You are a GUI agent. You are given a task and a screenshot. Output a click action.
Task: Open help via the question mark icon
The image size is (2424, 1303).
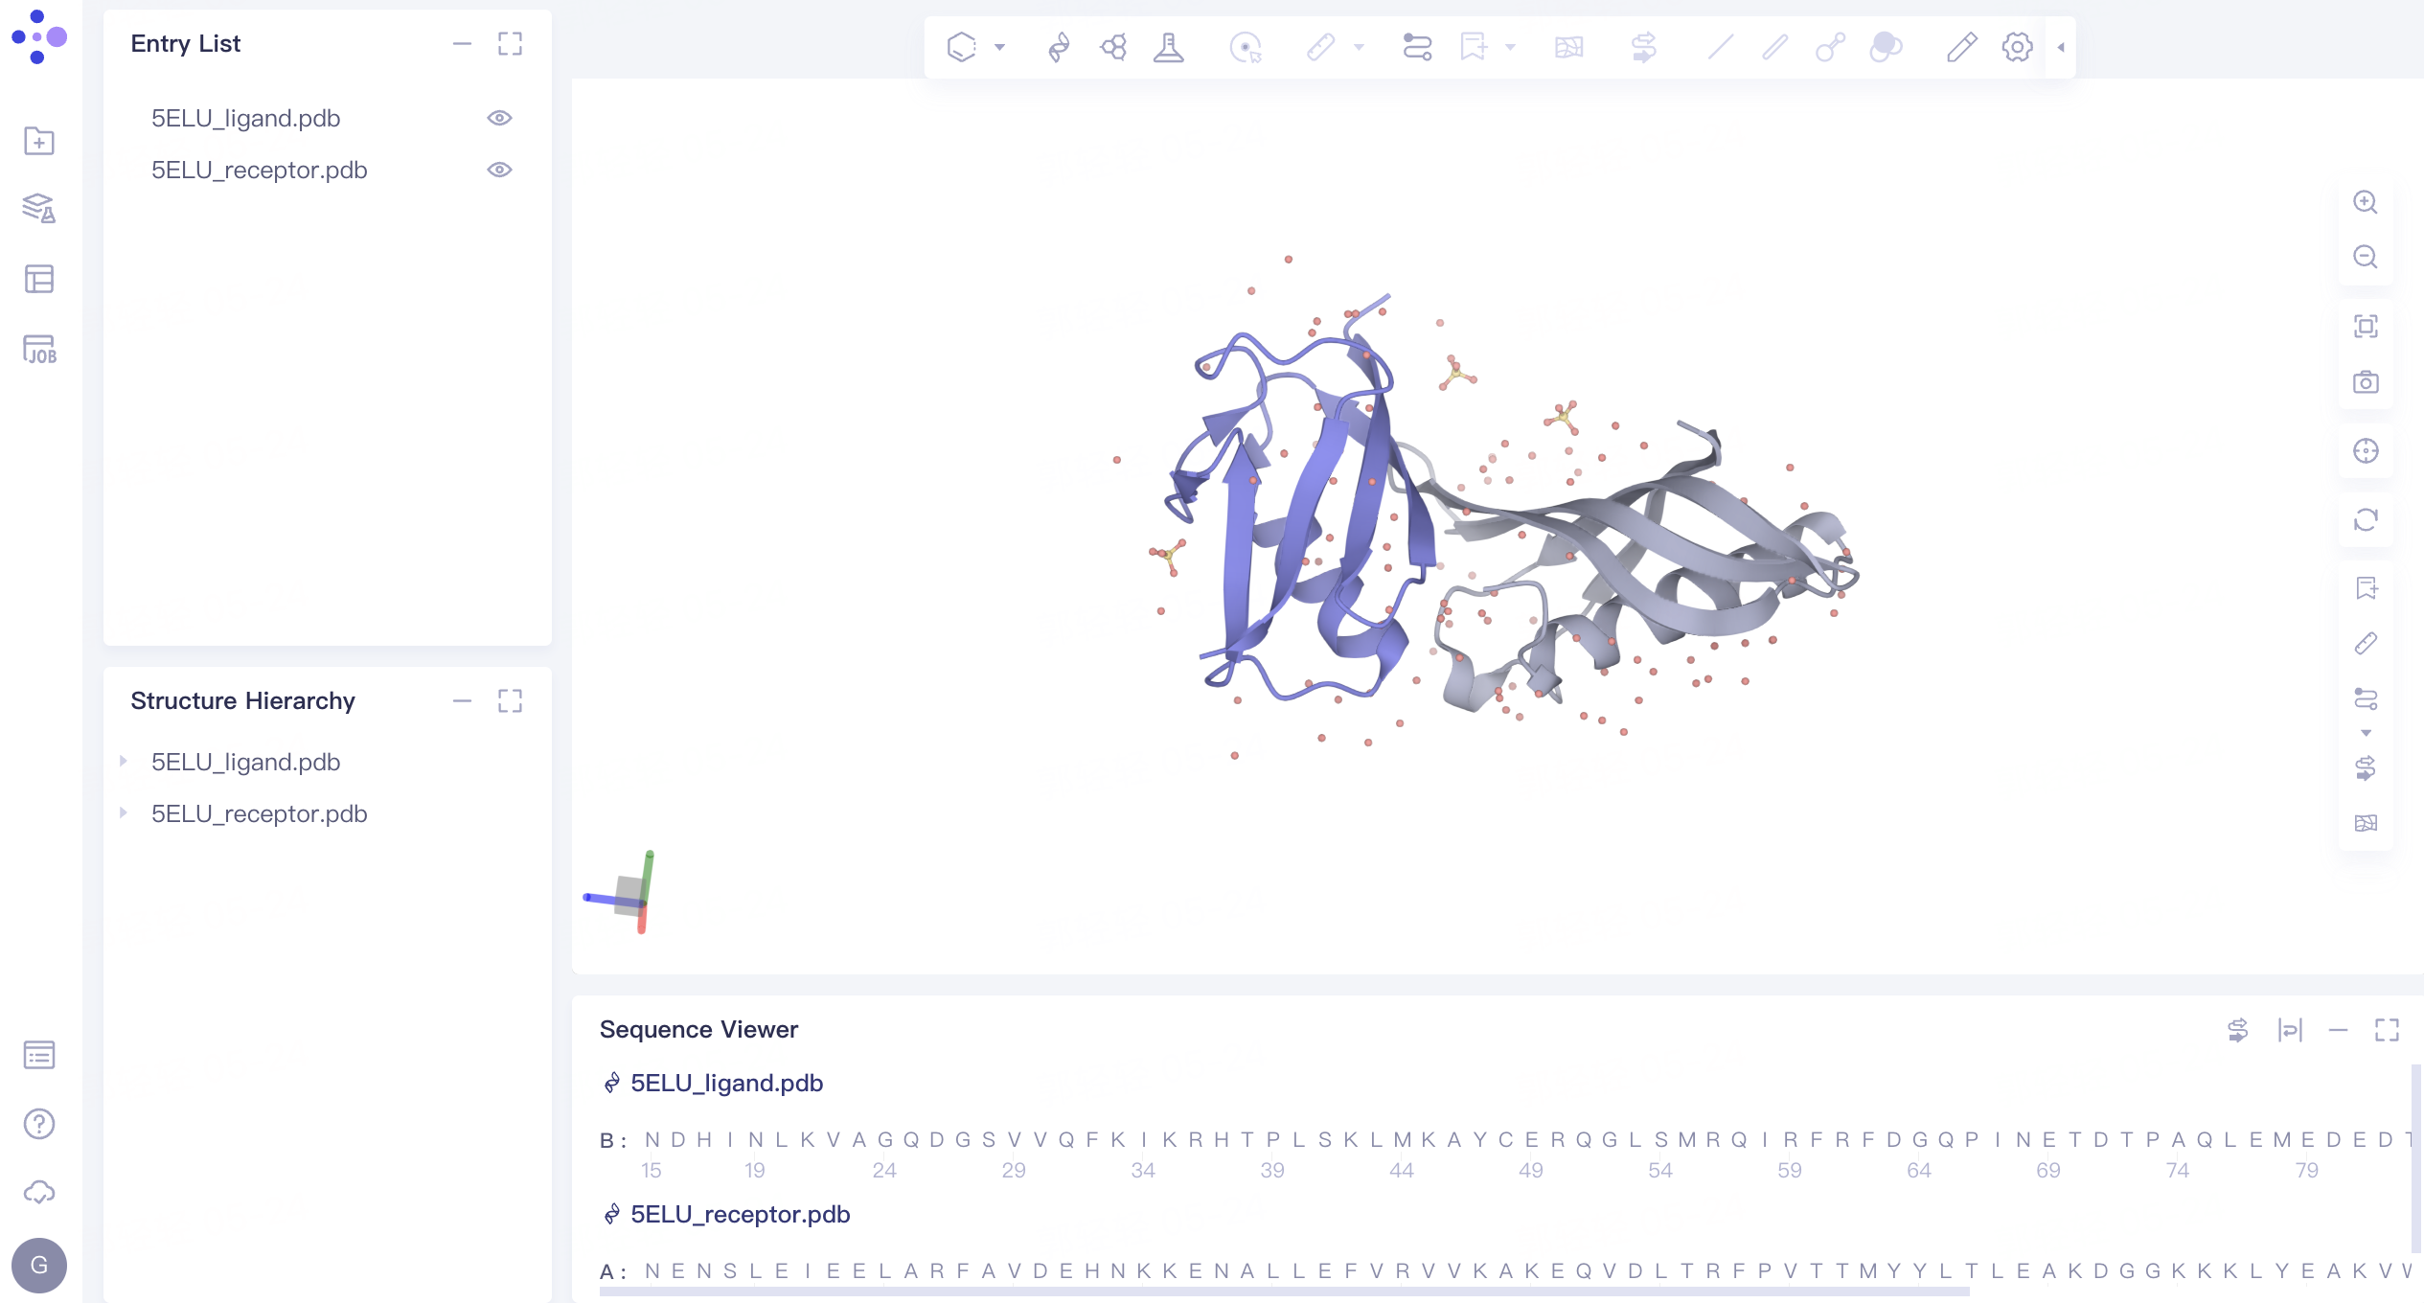click(39, 1123)
